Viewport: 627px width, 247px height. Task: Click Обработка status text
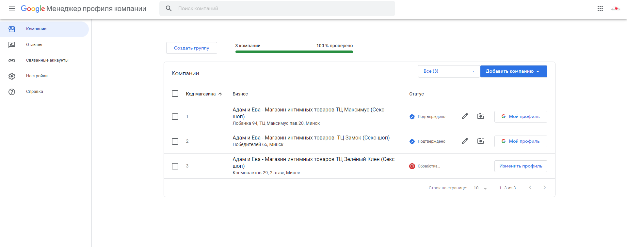coord(429,166)
